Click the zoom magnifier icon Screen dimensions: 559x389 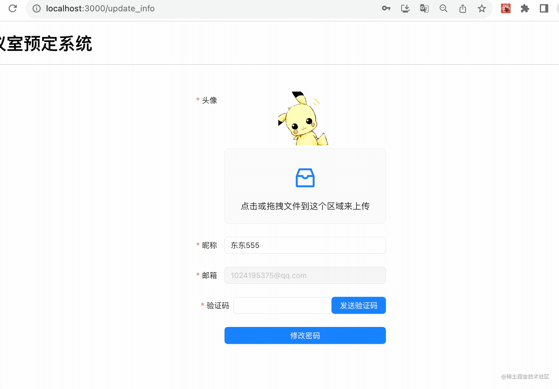pos(443,8)
